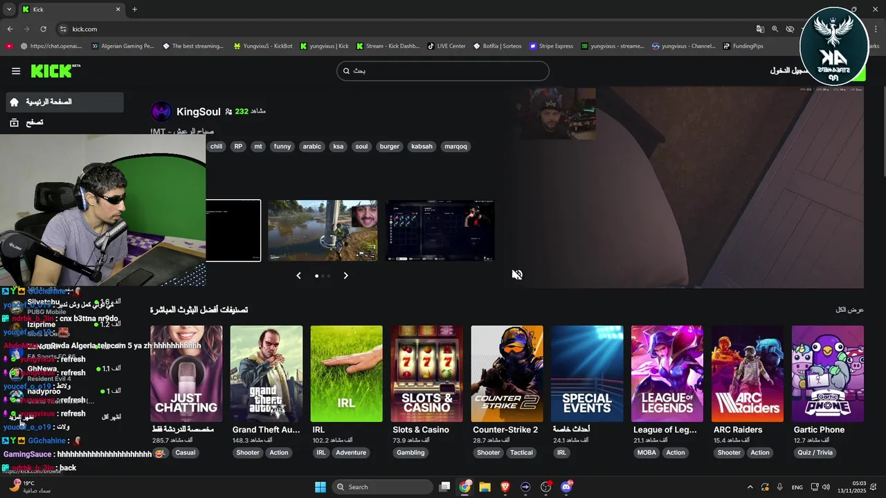Select the kabsah tag
This screenshot has width=886, height=498.
click(x=422, y=147)
